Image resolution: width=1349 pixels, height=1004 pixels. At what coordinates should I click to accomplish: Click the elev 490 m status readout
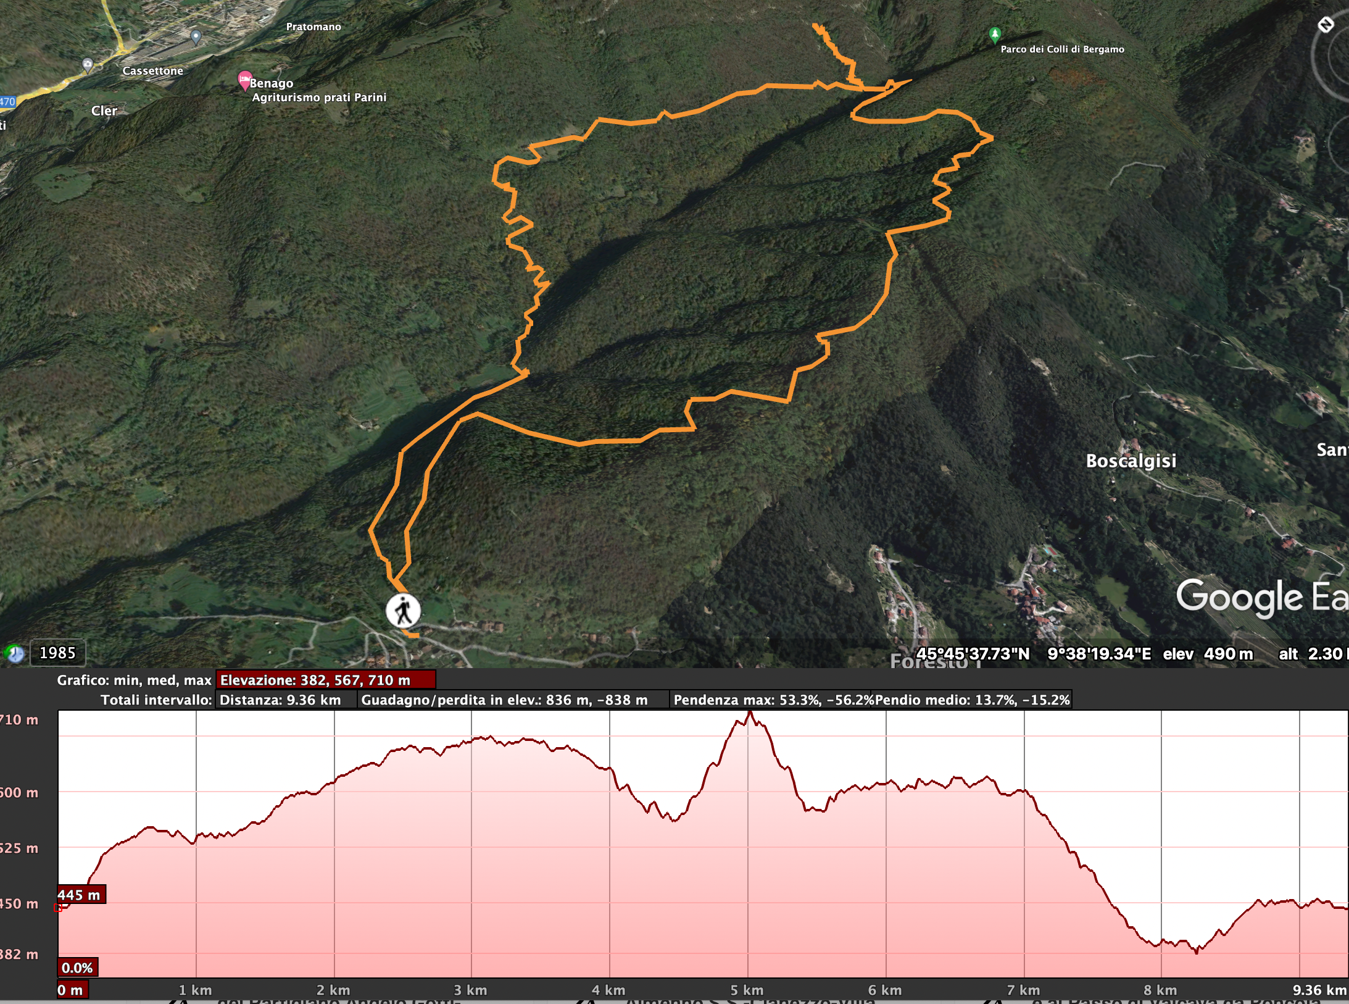click(x=1208, y=654)
